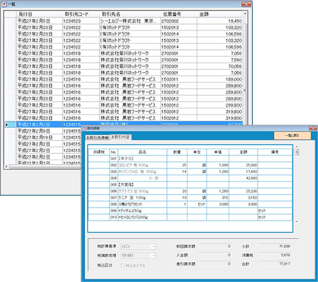
Task: Click the ケニア 豆 100g item
Action: click(x=143, y=198)
